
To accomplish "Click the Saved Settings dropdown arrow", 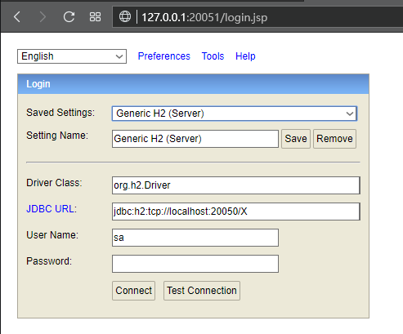I will [350, 114].
